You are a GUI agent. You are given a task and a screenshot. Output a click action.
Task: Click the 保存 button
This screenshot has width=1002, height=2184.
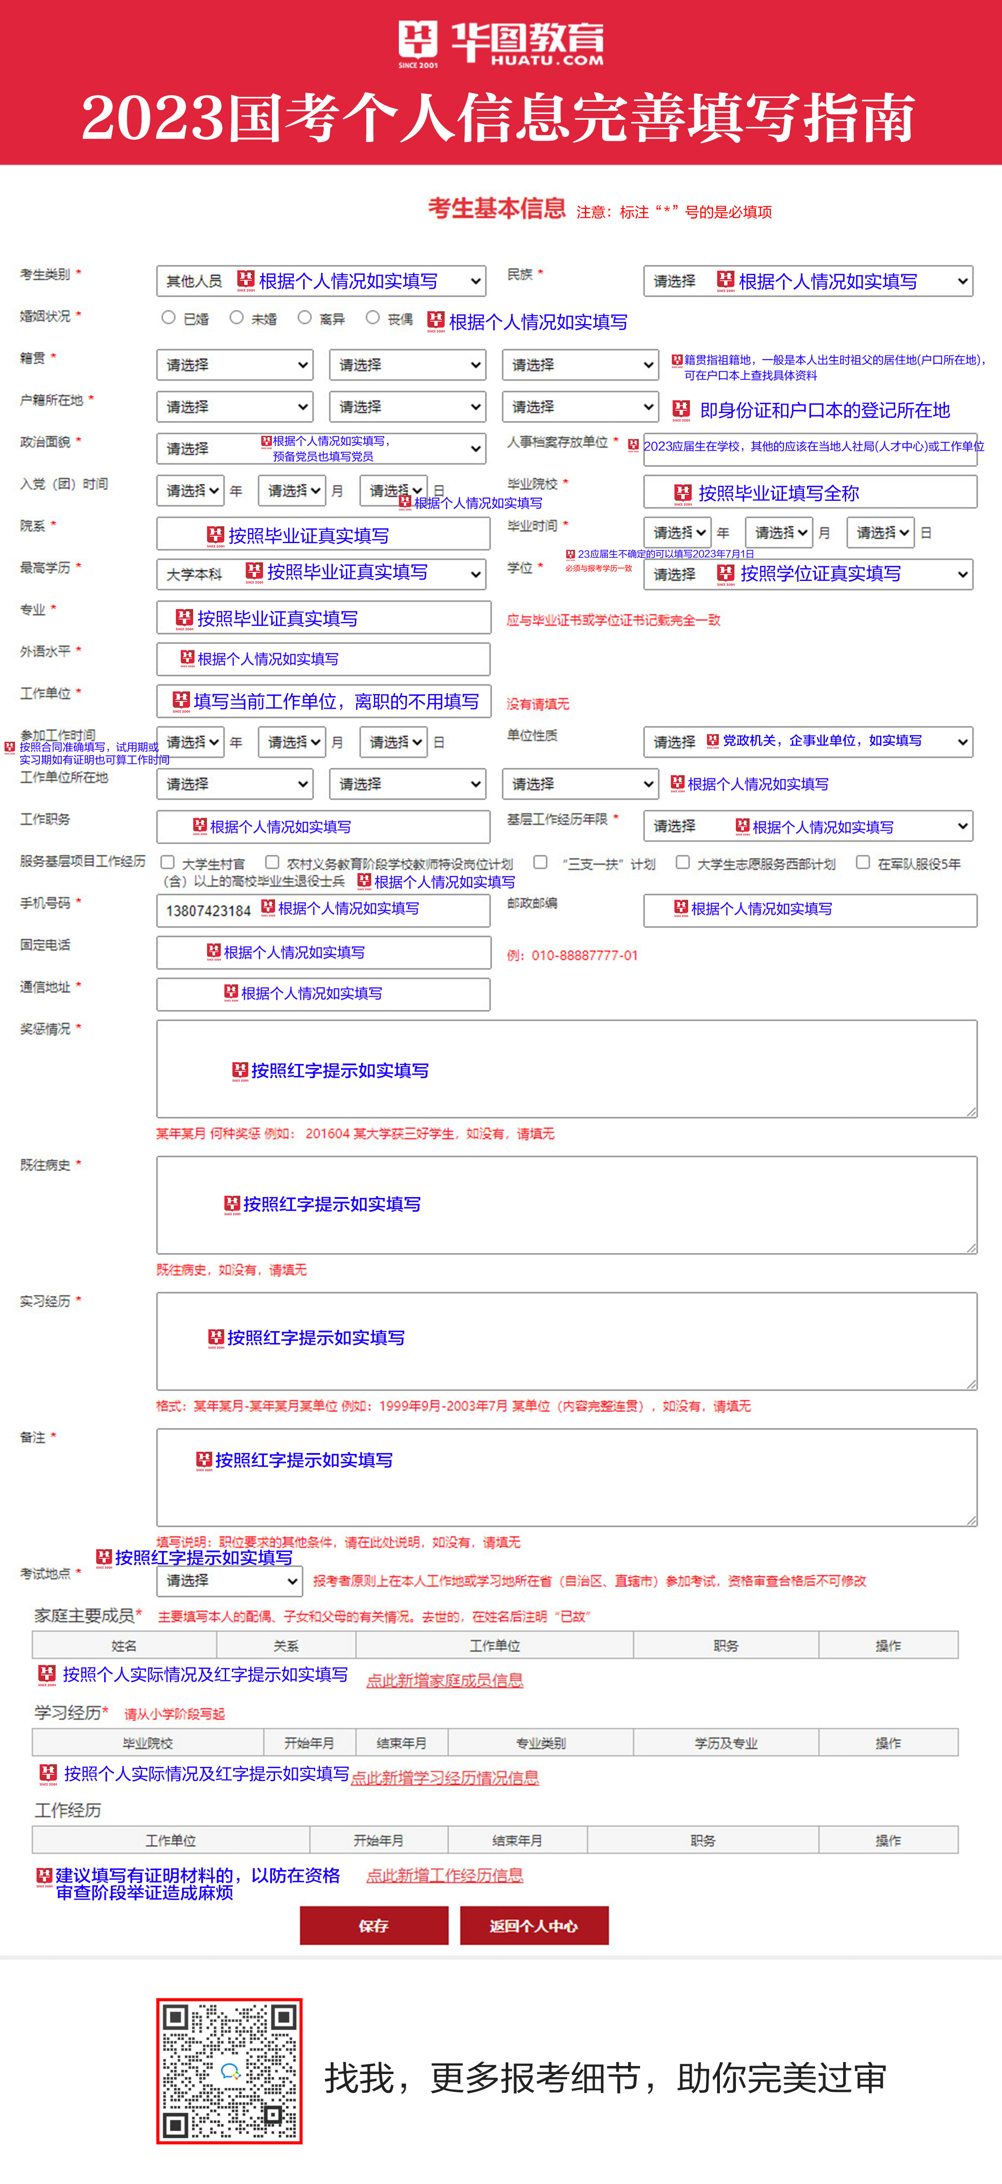(x=374, y=1925)
